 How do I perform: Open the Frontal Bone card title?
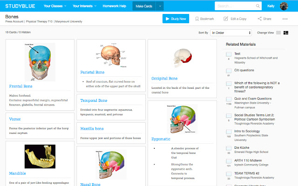[20, 86]
